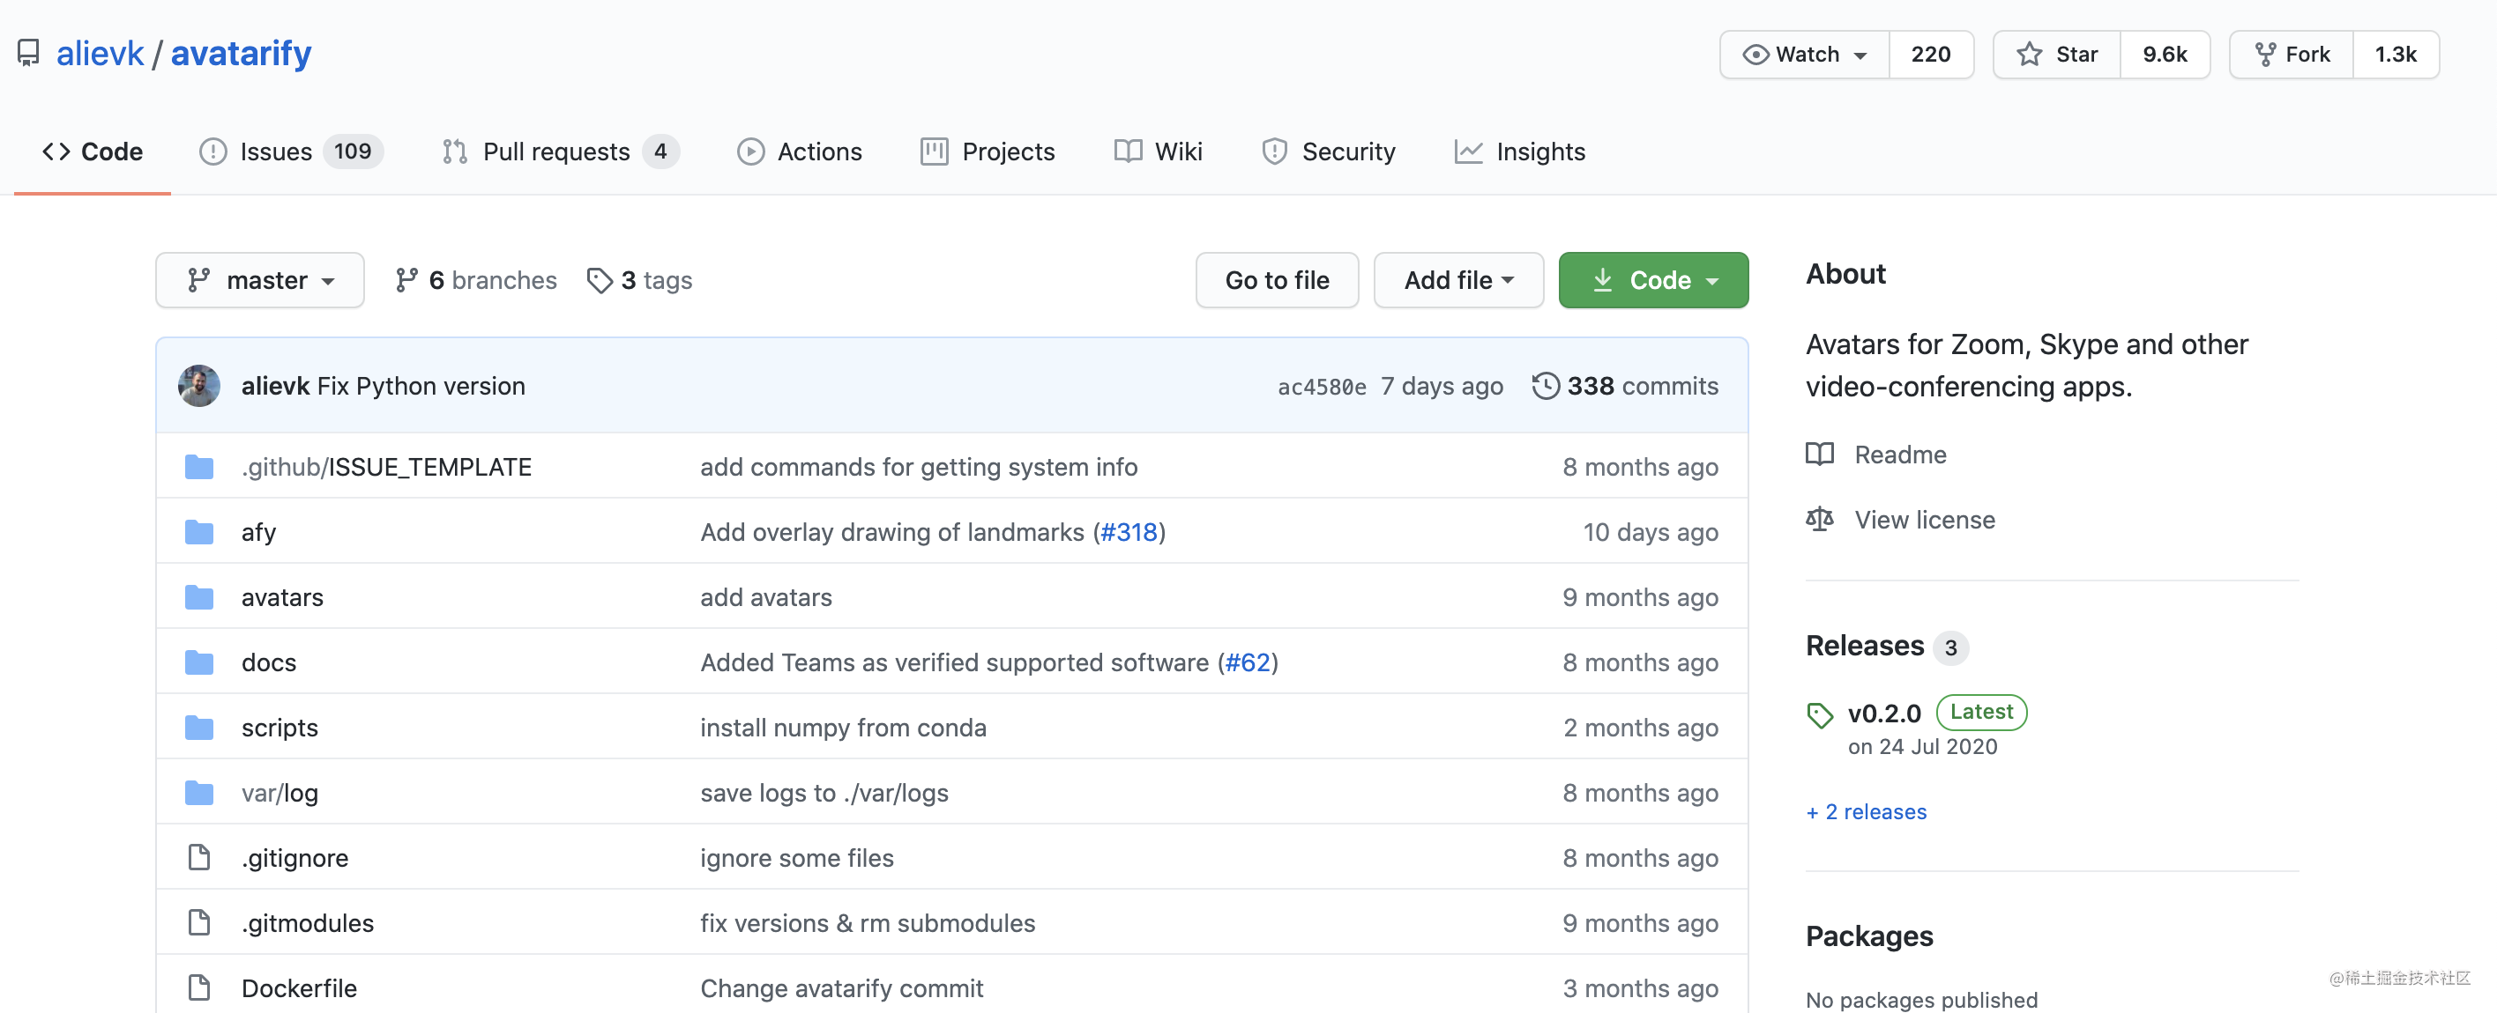This screenshot has width=2497, height=1013.
Task: Click the branch icon beside 6 branches
Action: 406,280
